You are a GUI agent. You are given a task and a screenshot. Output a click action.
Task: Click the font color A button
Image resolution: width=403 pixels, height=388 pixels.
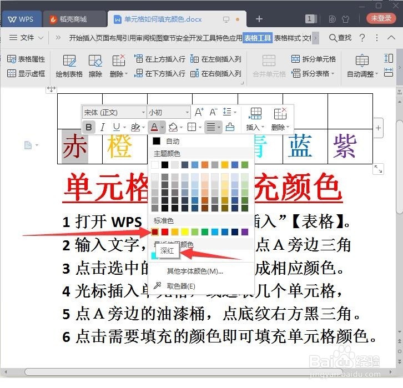pyautogui.click(x=154, y=127)
